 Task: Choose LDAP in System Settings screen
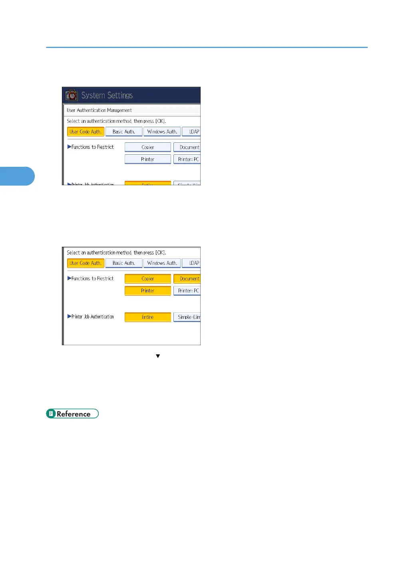pyautogui.click(x=191, y=132)
